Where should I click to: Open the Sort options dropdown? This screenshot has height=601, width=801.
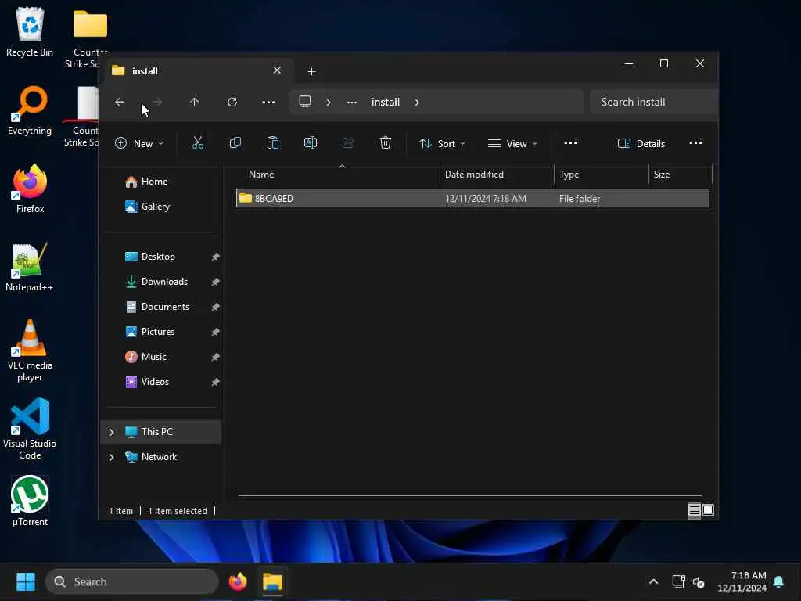pyautogui.click(x=443, y=144)
